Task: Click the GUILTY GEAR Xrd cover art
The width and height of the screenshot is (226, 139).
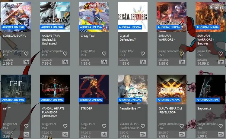Action: click(171, 89)
